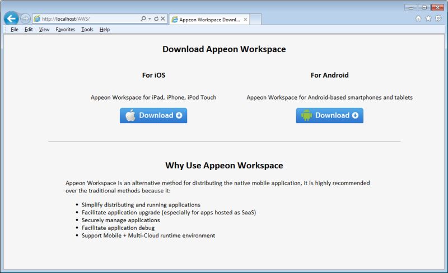448x273 pixels.
Task: Open a new blank tab
Action: (x=255, y=20)
